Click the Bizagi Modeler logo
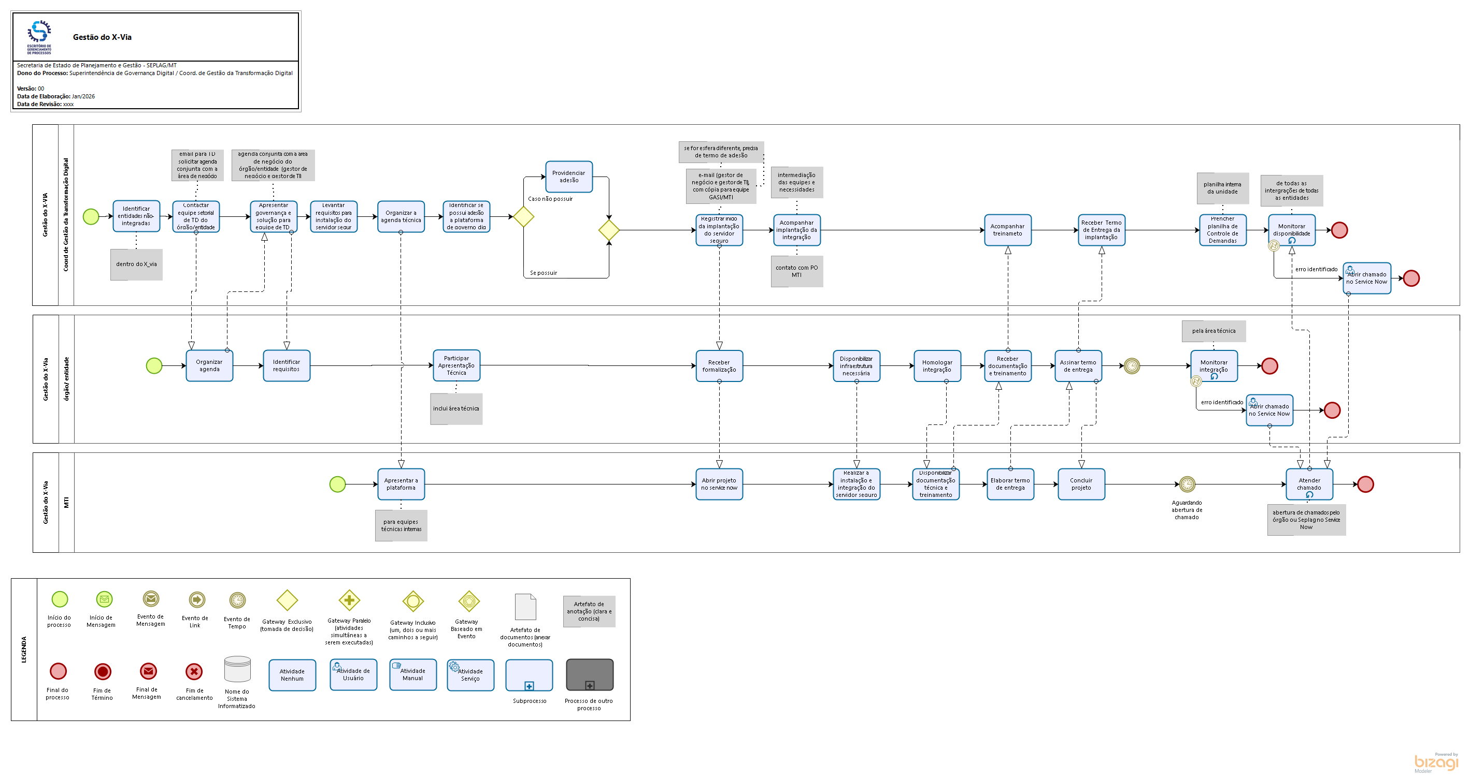 1436,763
